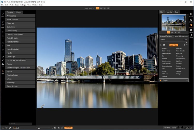This screenshot has height=130, width=194.
Task: Toggle the Empty filter on/off dot
Action: 161,80
